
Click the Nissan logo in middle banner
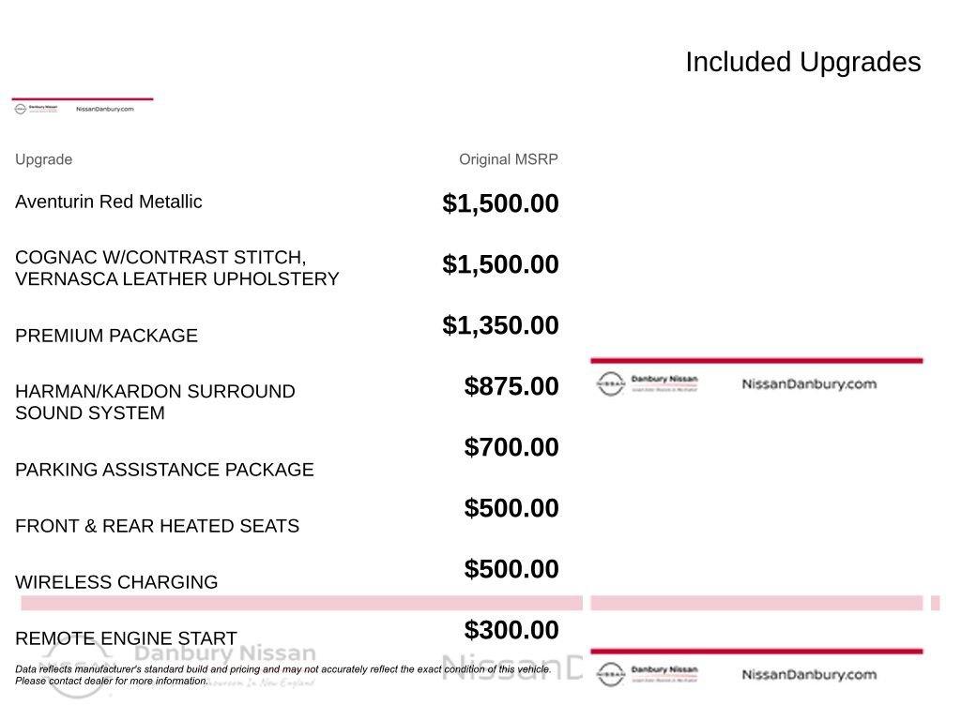click(x=610, y=383)
